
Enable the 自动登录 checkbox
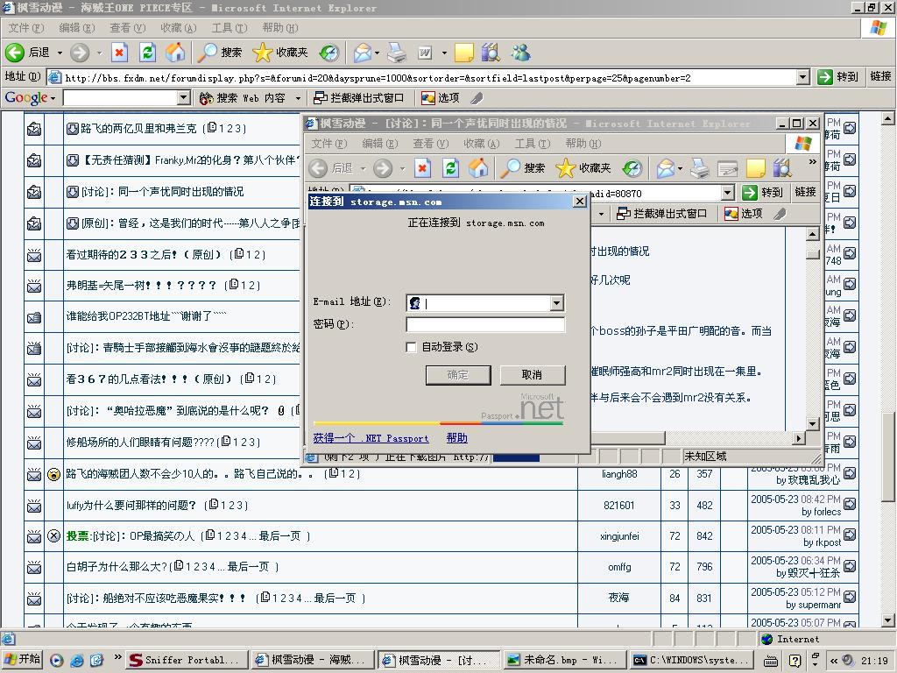point(411,347)
